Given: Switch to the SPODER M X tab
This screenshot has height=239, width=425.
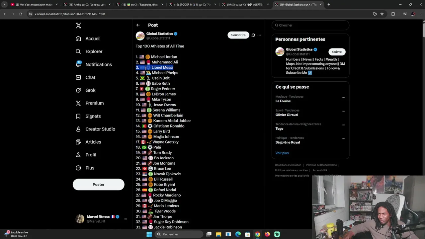Looking at the screenshot, I should (x=193, y=5).
